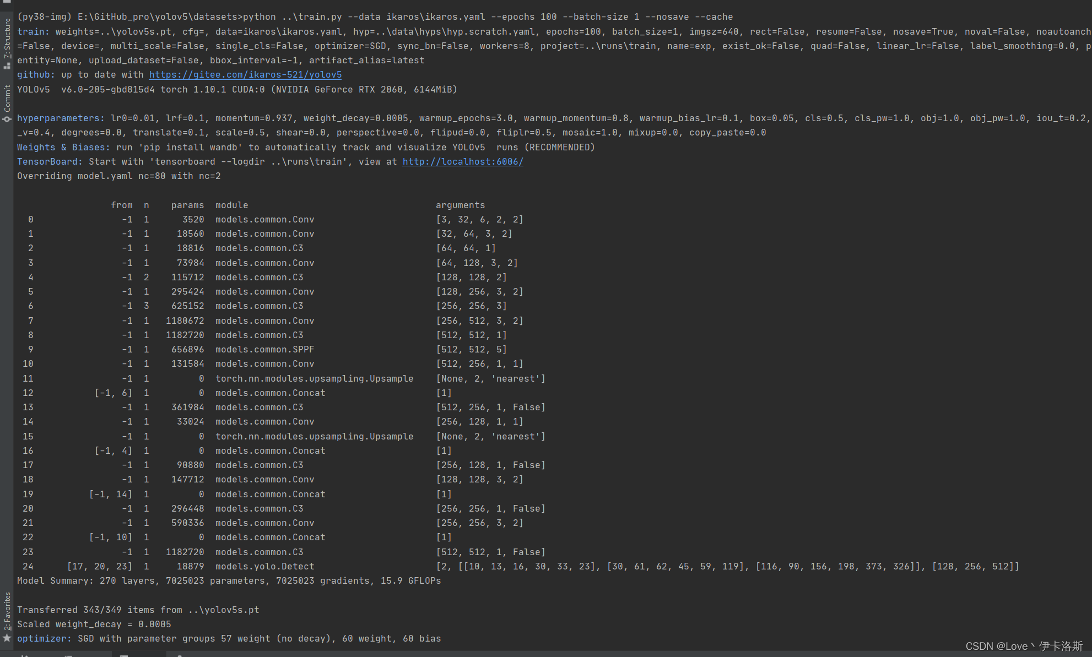
Task: Click the 'Weights & Biases:' label
Action: pyautogui.click(x=63, y=148)
